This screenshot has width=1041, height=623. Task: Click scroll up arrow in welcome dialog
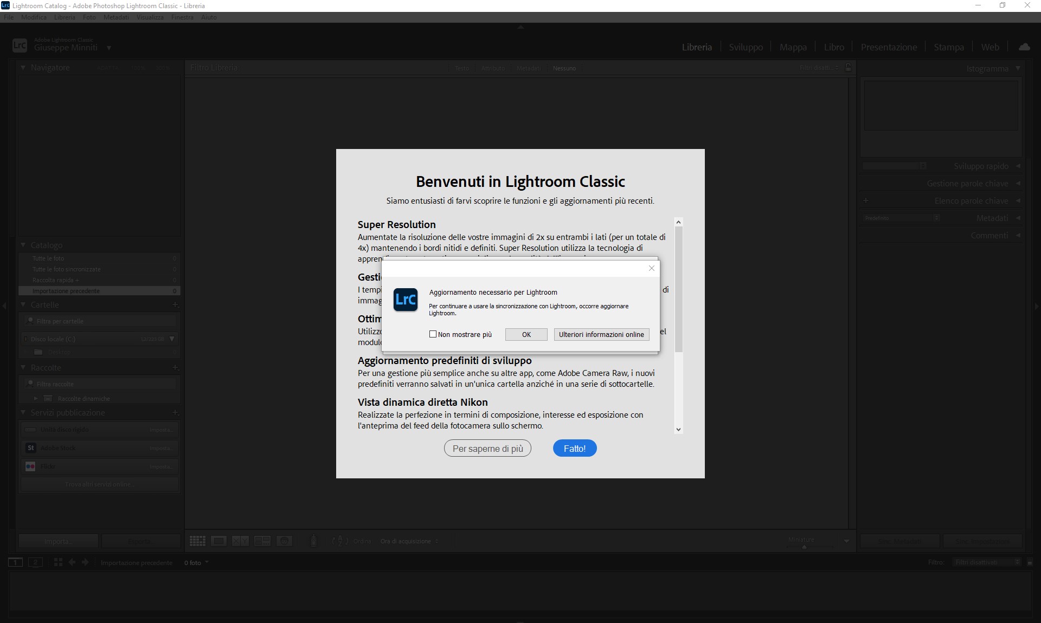[678, 222]
